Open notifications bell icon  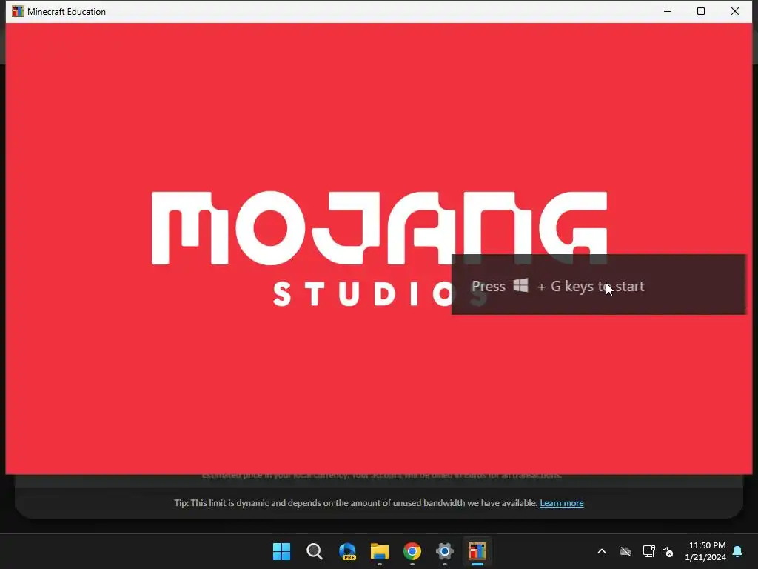(x=737, y=551)
